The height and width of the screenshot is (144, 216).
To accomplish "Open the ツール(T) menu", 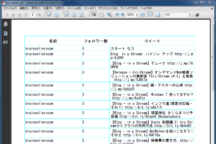I will 90,8.
